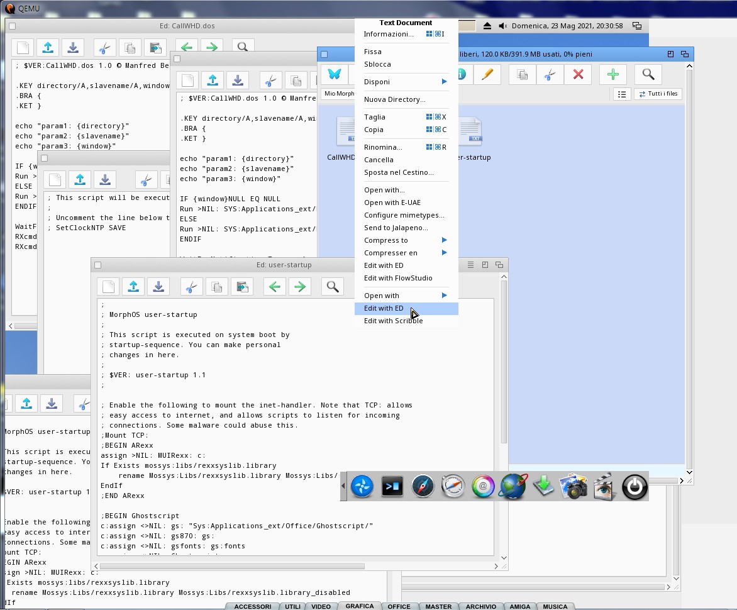Click the scissors Cut icon in user-startup editor
Image resolution: width=737 pixels, height=610 pixels.
[x=191, y=287]
